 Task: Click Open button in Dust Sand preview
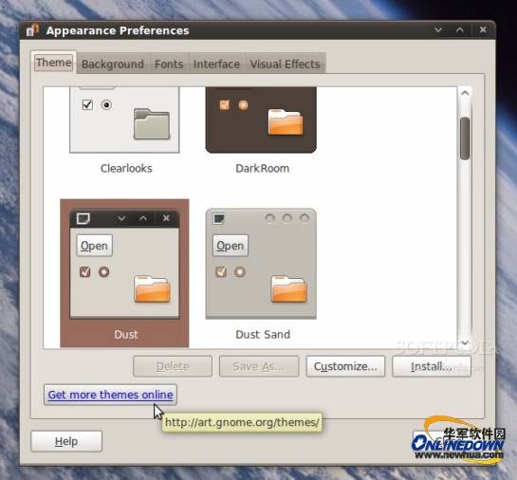tap(231, 246)
